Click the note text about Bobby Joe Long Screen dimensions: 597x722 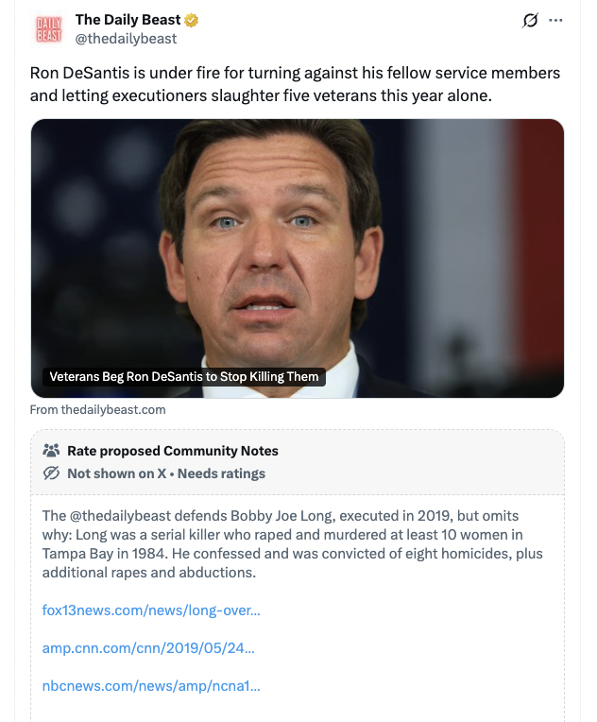click(293, 544)
